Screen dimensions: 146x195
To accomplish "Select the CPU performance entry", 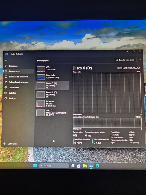I will click(52, 69).
